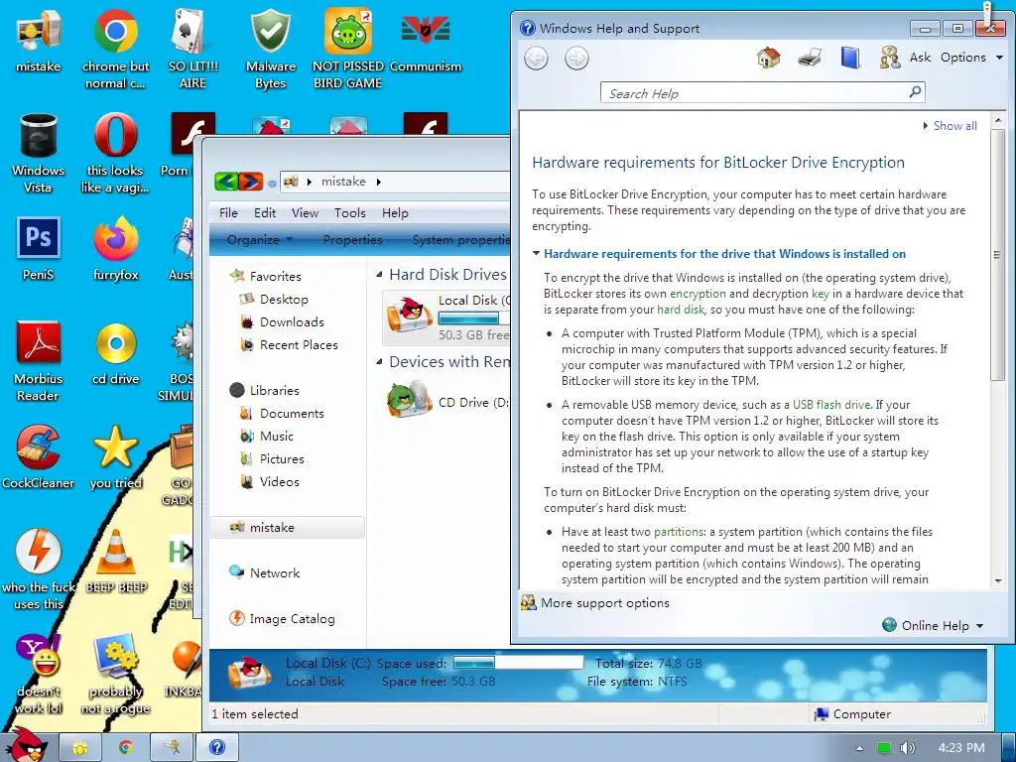Click the arrow after 'mistake' in address bar

tap(378, 182)
